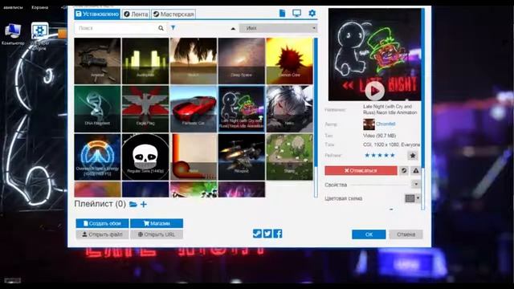514x289 pixels.
Task: Select the Overwatch logo wallpaper thumbnail
Action: tap(97, 157)
